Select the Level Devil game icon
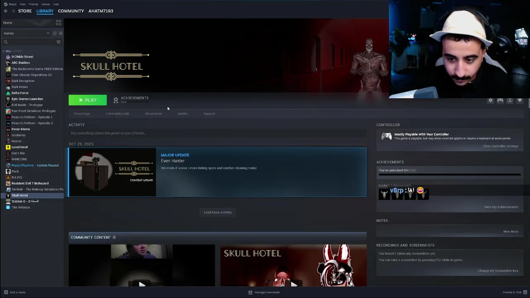The height and width of the screenshot is (298, 530). 8,147
